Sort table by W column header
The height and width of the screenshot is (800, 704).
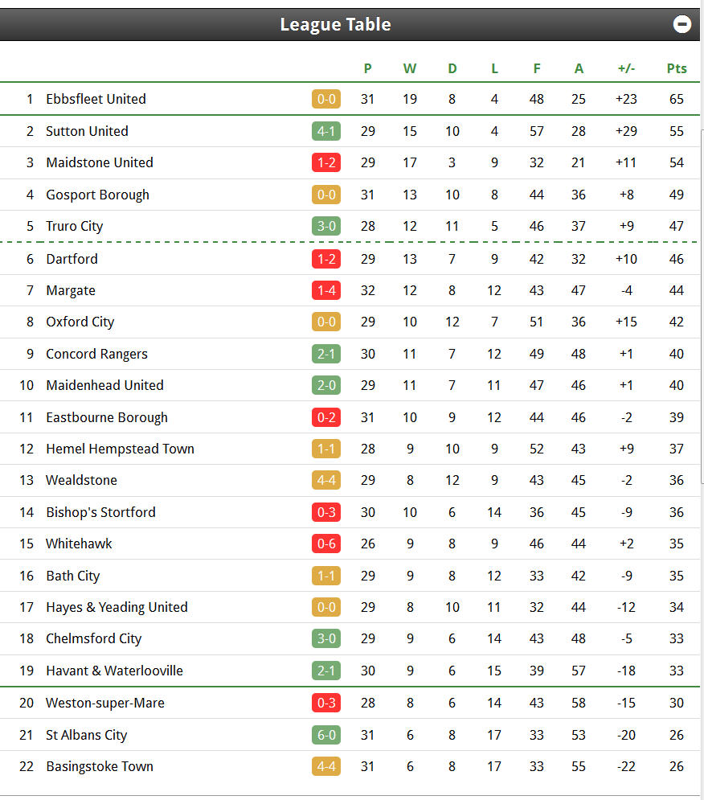[410, 68]
